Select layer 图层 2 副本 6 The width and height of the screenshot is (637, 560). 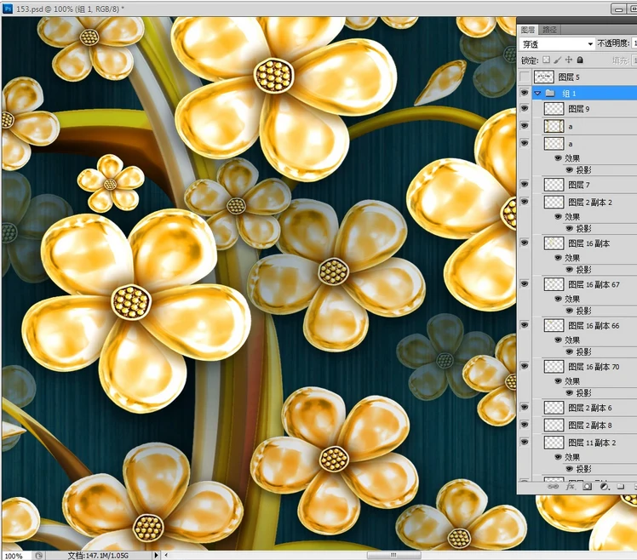tap(589, 409)
